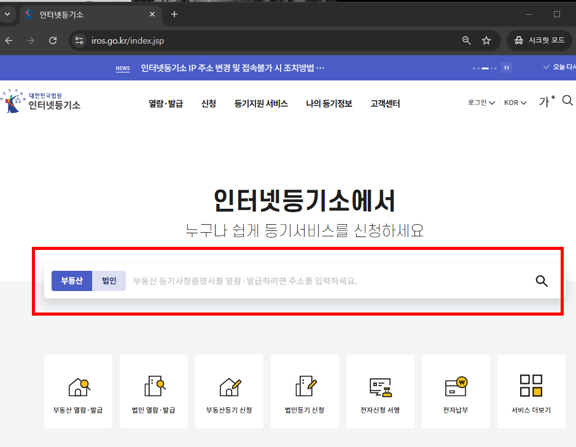Viewport: 576px width, 447px height.
Task: Click the search magnifier inside the search bar
Action: [542, 281]
